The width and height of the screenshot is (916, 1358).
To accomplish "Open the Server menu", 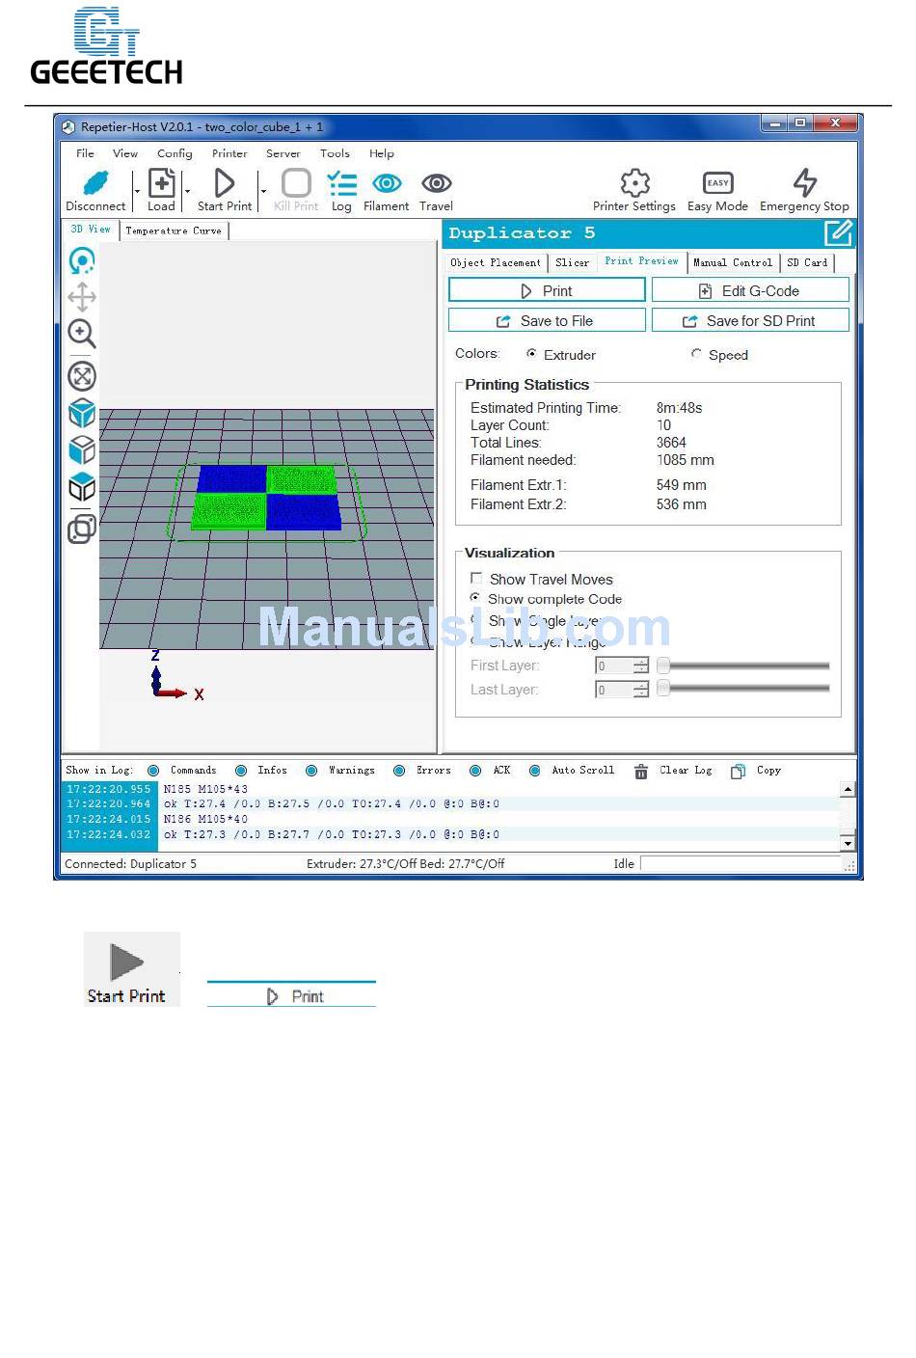I will [x=283, y=153].
